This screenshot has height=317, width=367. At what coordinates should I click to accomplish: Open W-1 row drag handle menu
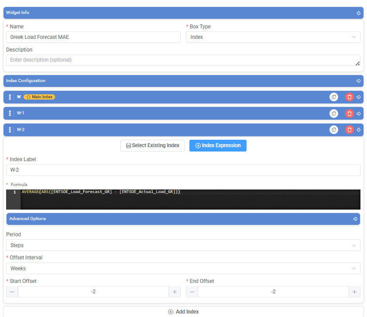click(10, 114)
